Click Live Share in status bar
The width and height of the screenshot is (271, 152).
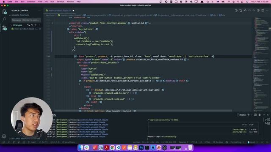pyautogui.click(x=68, y=142)
